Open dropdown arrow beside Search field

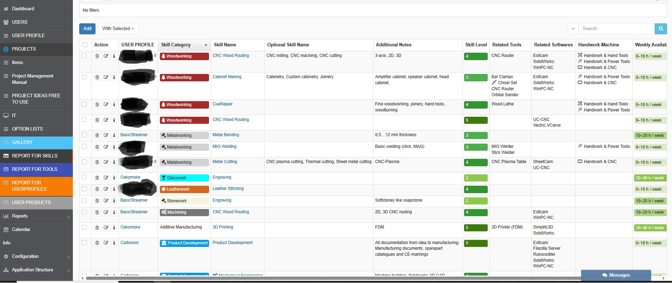point(573,29)
